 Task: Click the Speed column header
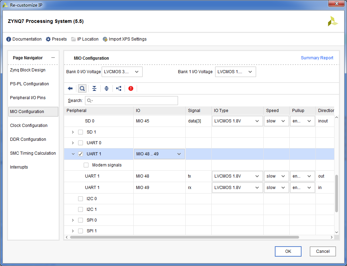(277, 111)
